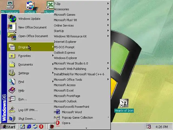Open InstallShield for Microsoft Visual C++ 6
The image size is (173, 130).
tap(82, 74)
